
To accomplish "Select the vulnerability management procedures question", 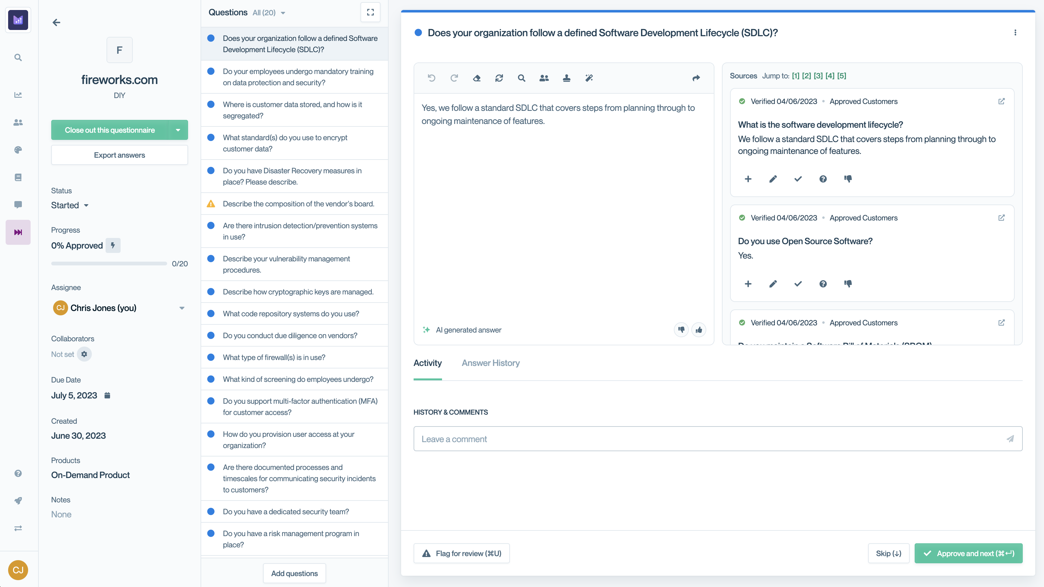I will [x=286, y=264].
